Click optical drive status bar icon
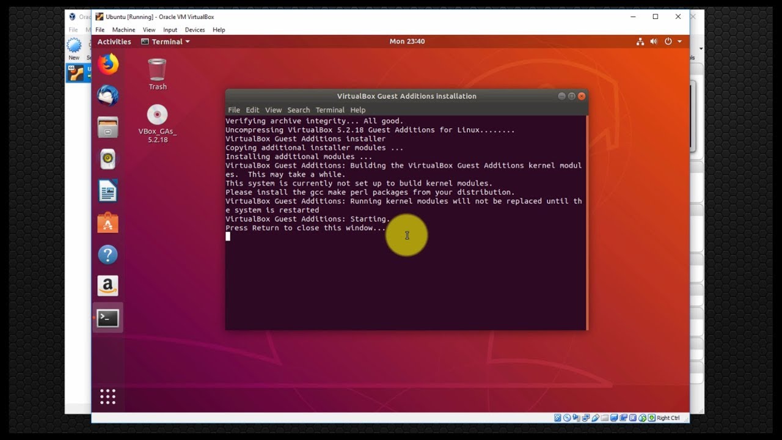The width and height of the screenshot is (782, 440). pyautogui.click(x=567, y=418)
